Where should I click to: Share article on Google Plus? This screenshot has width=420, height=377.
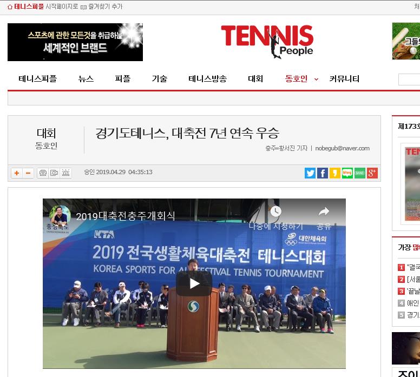(372, 173)
